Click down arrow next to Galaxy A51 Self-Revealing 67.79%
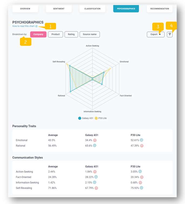This screenshot has width=185, height=204. [x=96, y=188]
